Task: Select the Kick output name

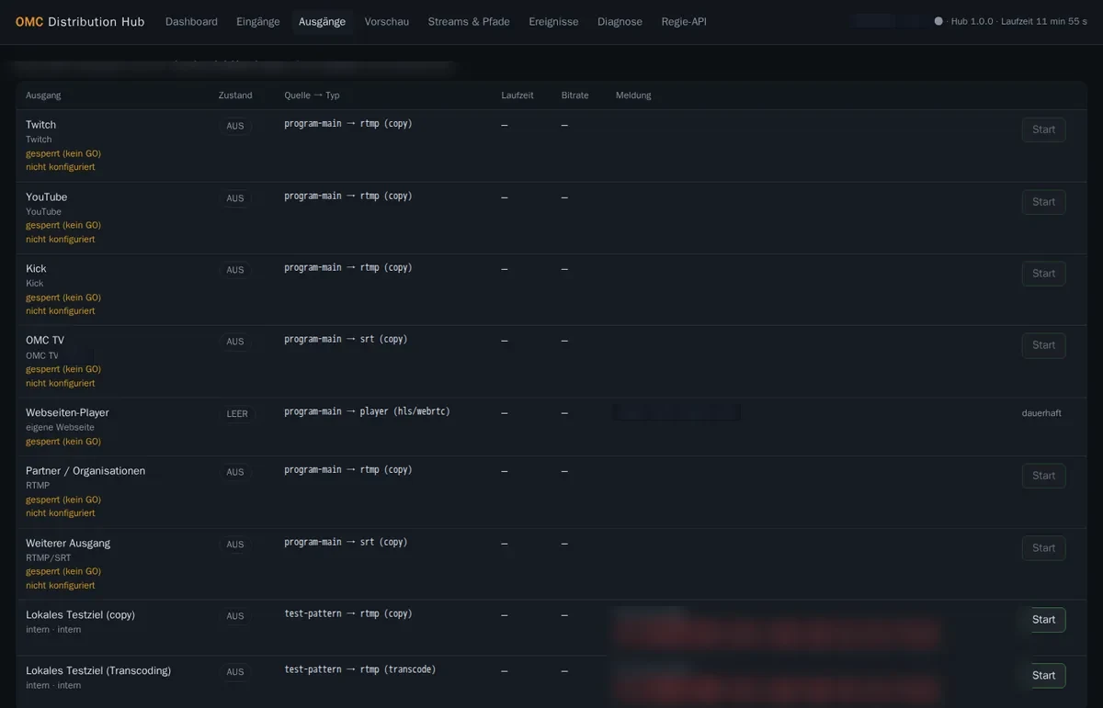Action: (36, 269)
